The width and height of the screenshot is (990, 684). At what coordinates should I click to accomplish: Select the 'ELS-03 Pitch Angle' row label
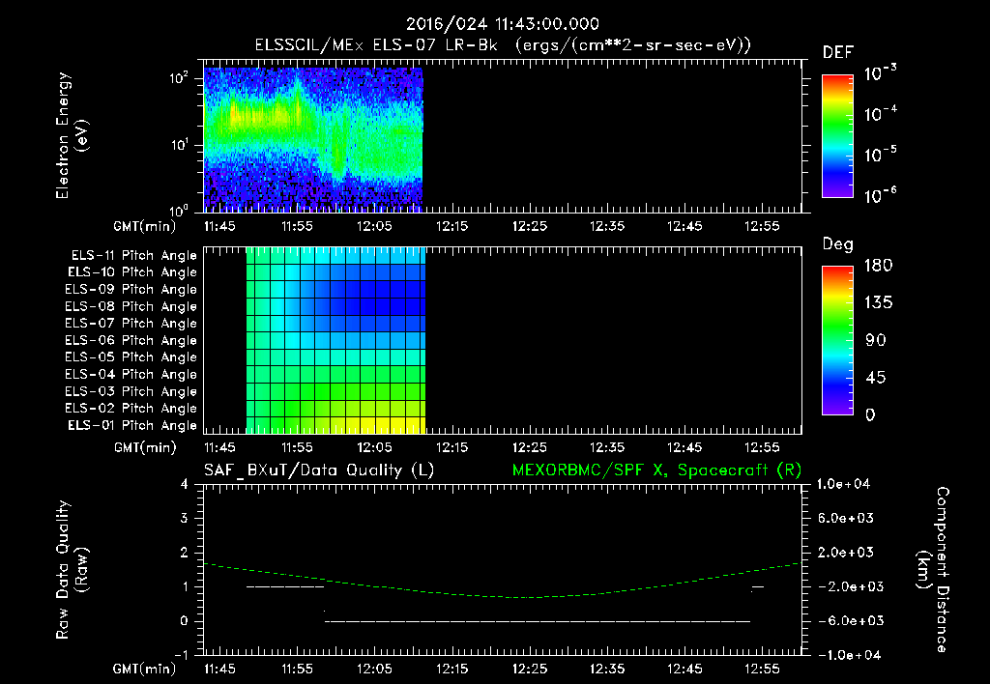click(131, 391)
